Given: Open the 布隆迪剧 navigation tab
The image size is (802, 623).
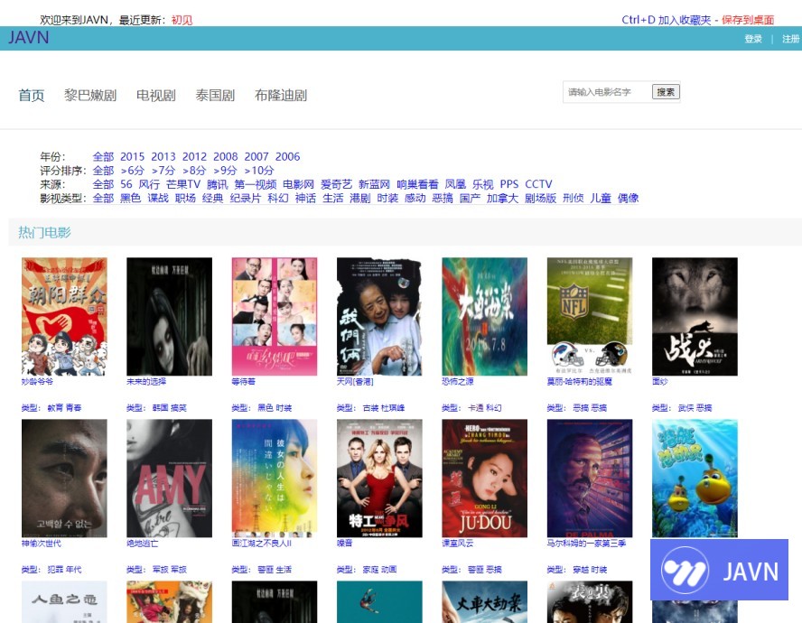Looking at the screenshot, I should [x=281, y=95].
